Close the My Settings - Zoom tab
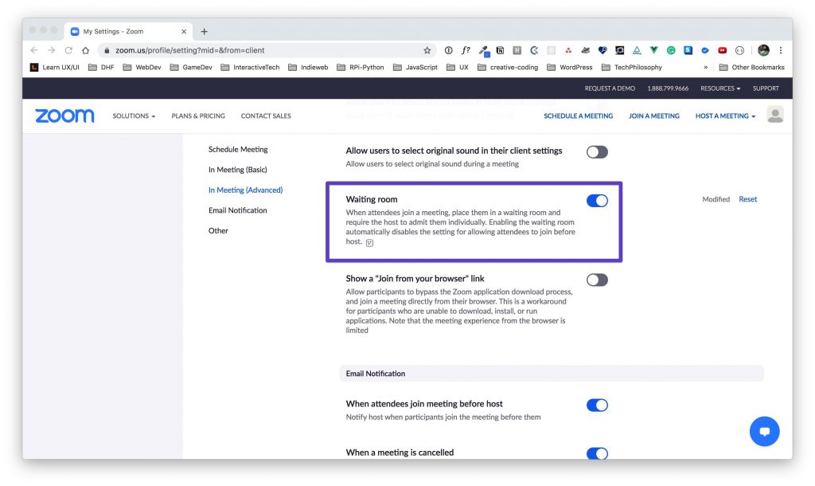The image size is (815, 486). point(184,31)
